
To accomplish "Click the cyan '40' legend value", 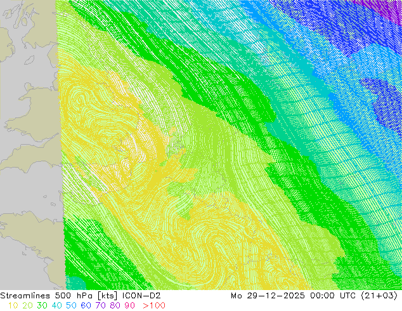I will point(56,305).
